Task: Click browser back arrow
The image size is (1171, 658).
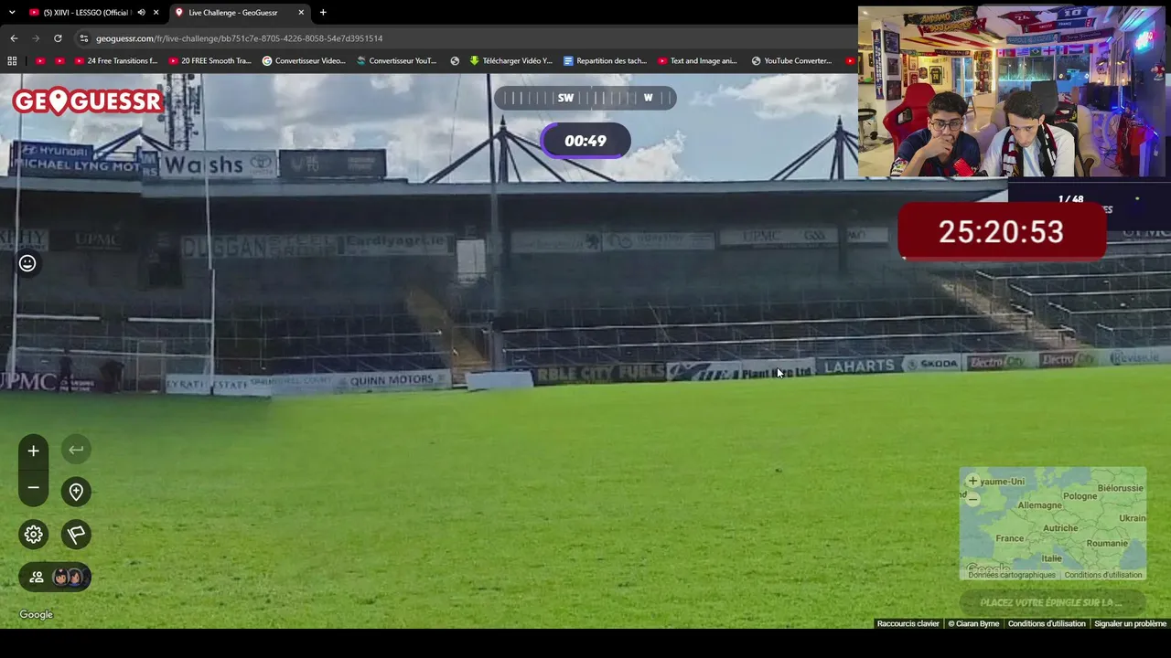Action: tap(14, 38)
